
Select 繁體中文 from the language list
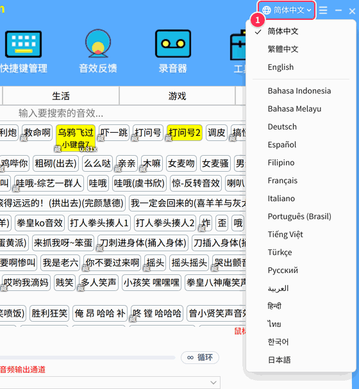[x=283, y=49]
